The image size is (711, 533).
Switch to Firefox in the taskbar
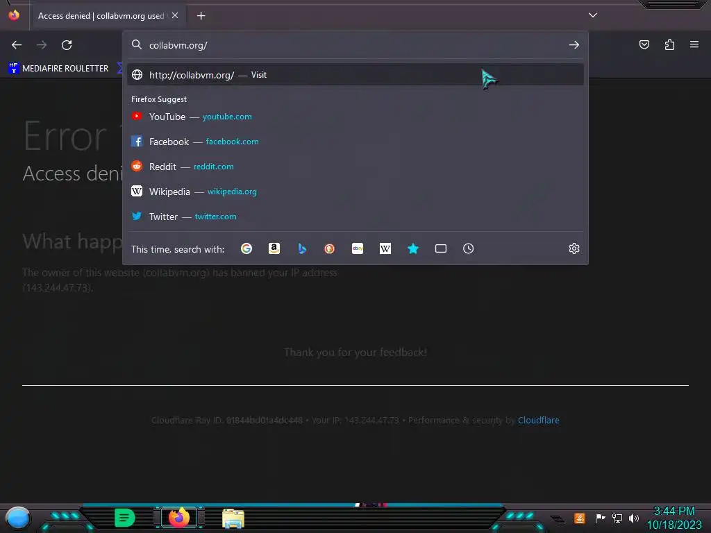[x=179, y=517]
